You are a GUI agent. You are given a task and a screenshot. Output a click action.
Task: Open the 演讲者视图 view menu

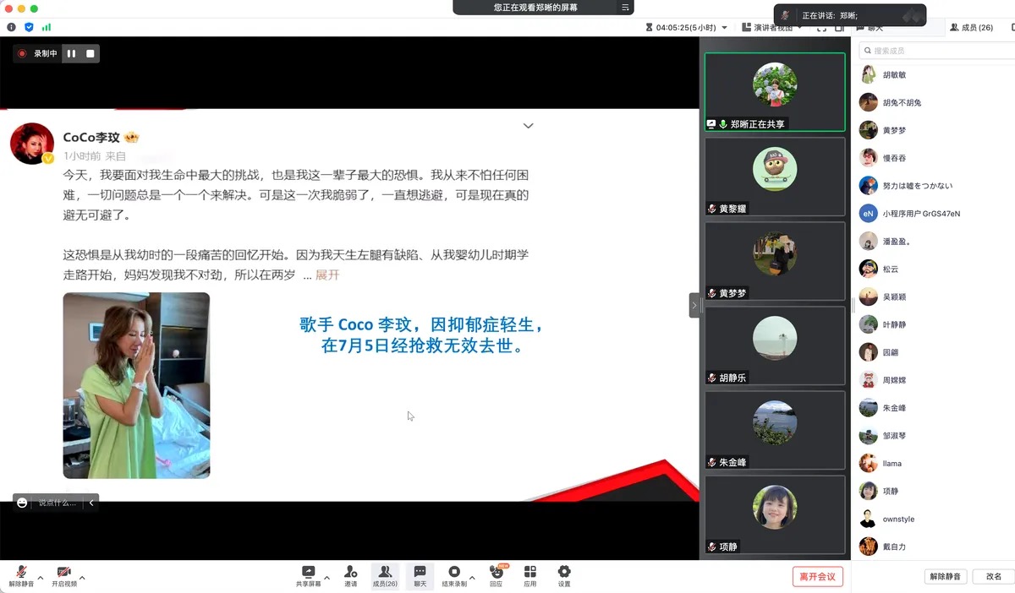coord(771,28)
